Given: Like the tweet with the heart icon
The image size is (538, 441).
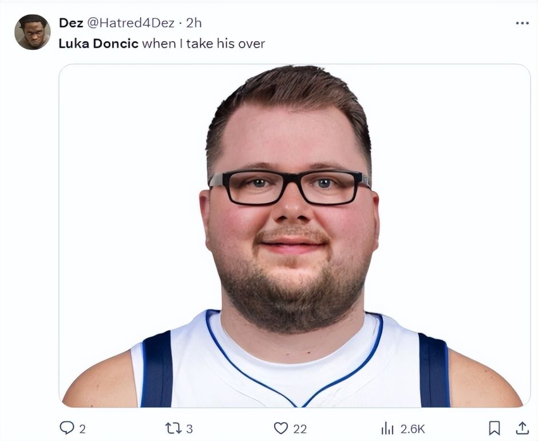Looking at the screenshot, I should point(280,428).
